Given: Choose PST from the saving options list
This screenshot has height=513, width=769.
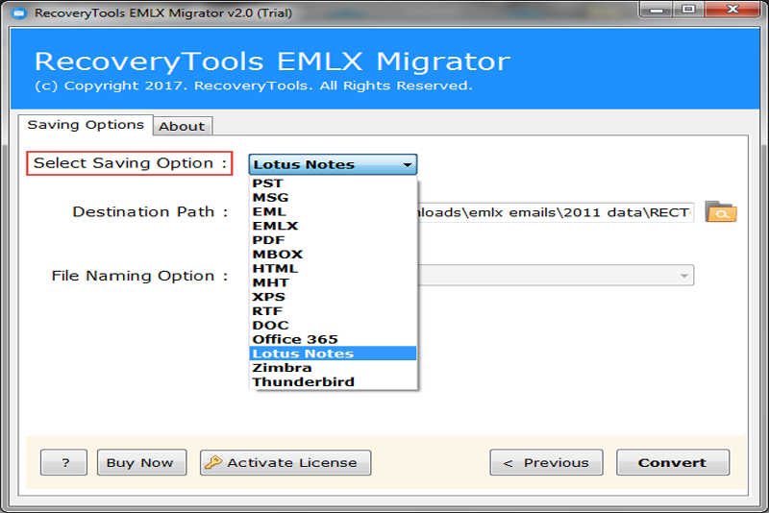Looking at the screenshot, I should point(333,183).
